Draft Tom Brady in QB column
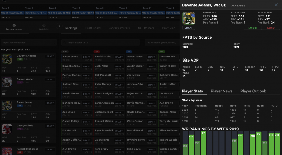The width and height of the screenshot is (282, 155). (119, 149)
